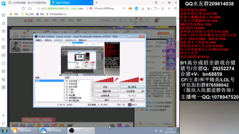Expand the scissors tool dropdown arrow
The width and height of the screenshot is (239, 134).
click(151, 9)
